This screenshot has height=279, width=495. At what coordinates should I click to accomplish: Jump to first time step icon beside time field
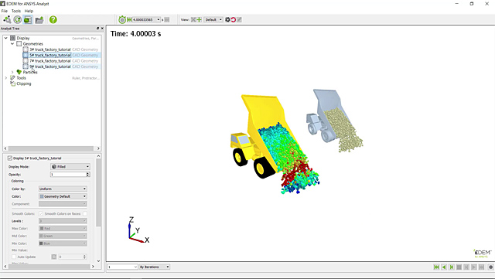click(x=129, y=19)
